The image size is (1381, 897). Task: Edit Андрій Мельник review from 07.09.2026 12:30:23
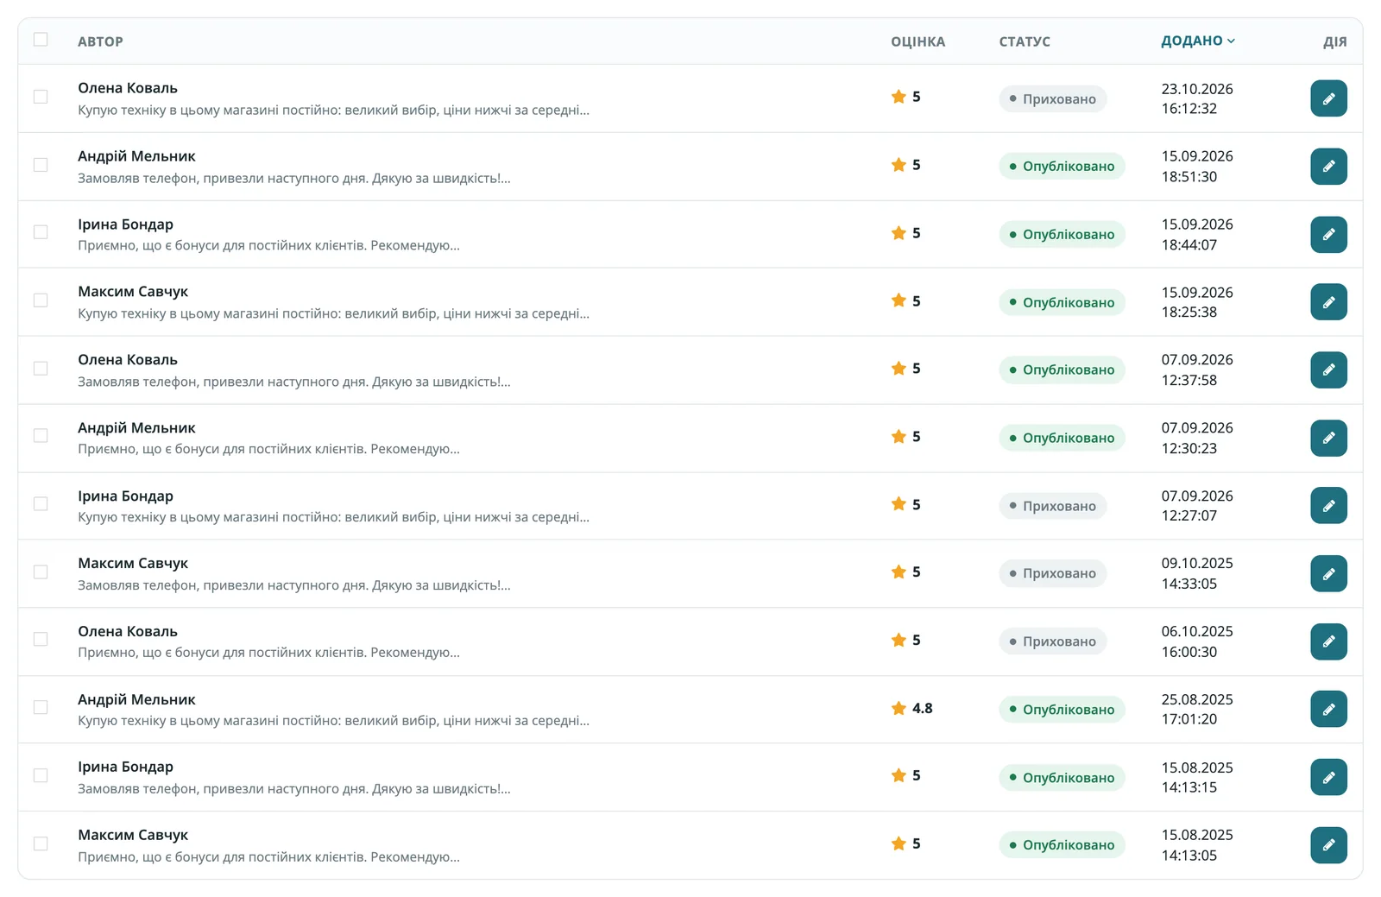coord(1328,438)
